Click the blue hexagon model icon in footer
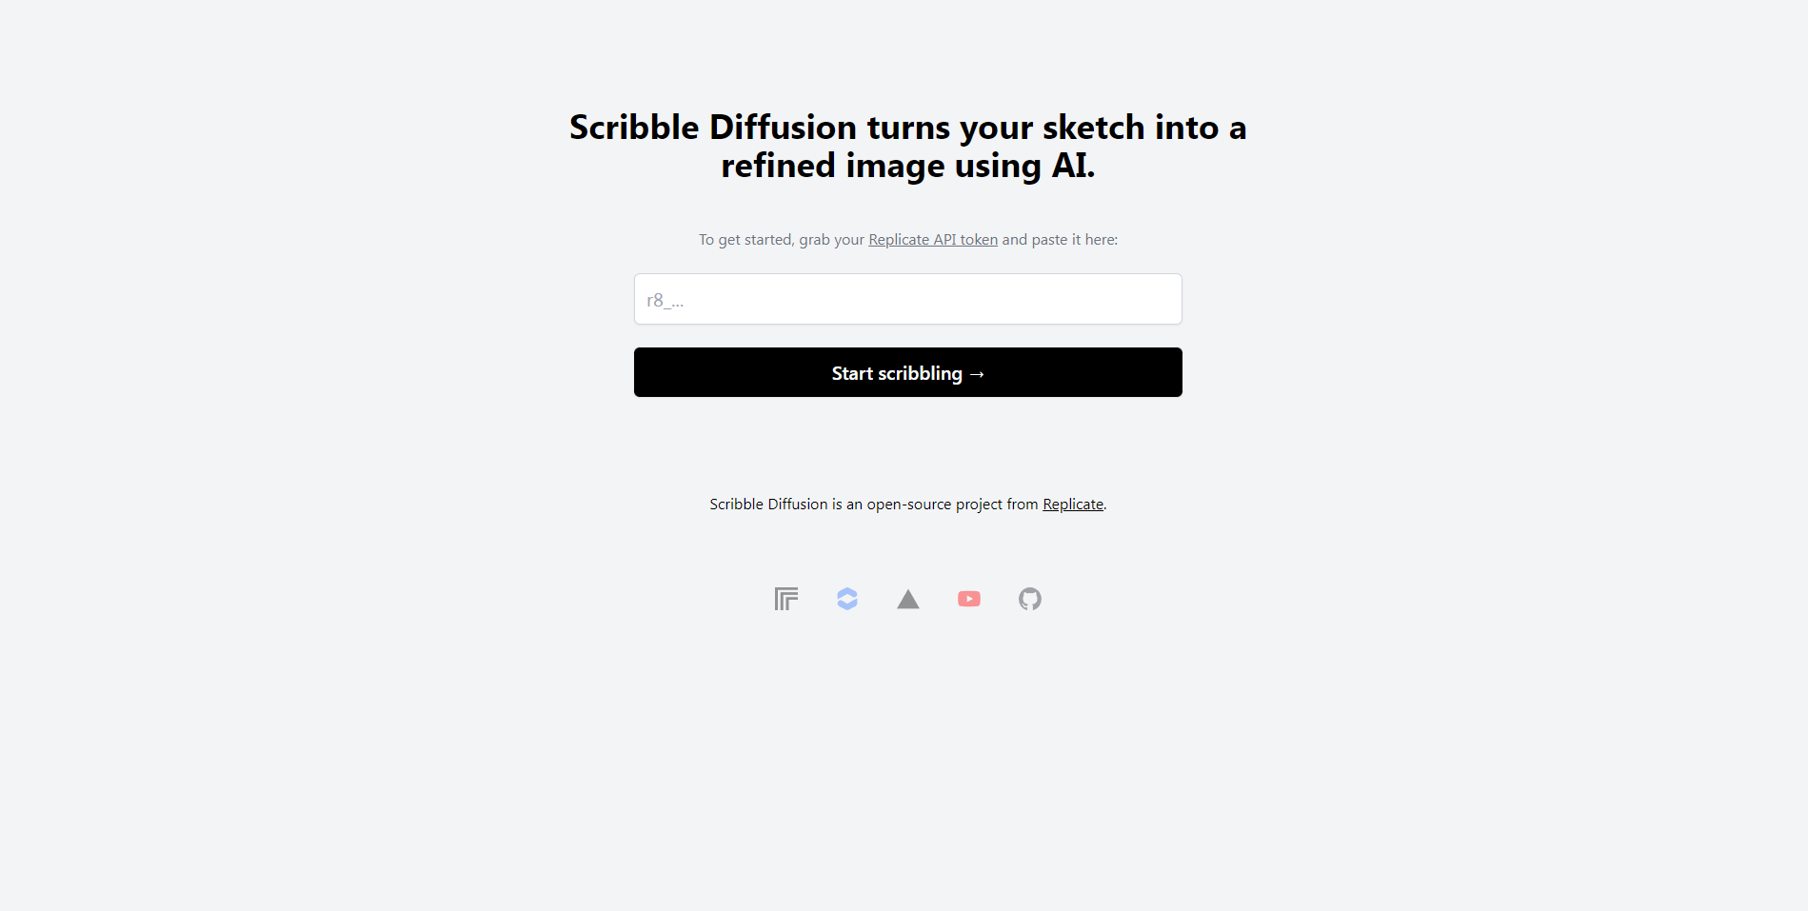The width and height of the screenshot is (1808, 911). coord(846,599)
